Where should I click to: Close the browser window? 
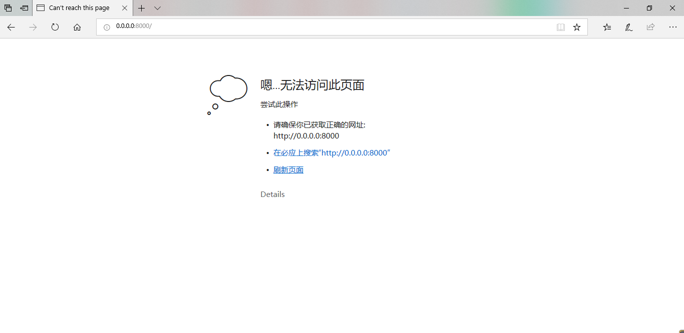pyautogui.click(x=672, y=8)
